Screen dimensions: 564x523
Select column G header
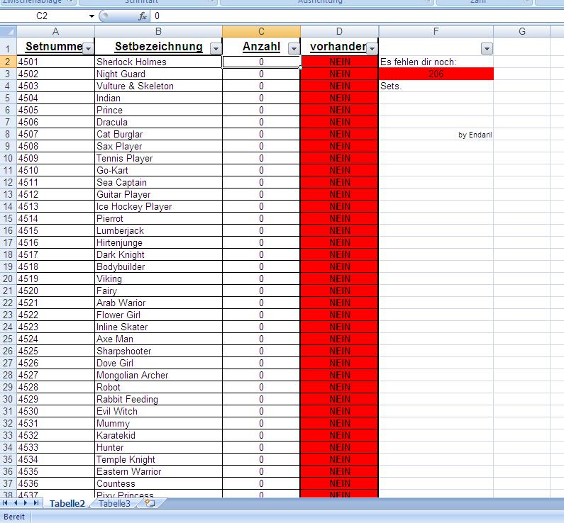[x=521, y=31]
